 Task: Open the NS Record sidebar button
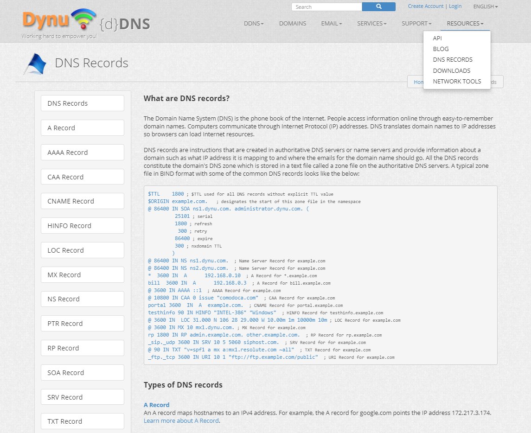point(82,299)
